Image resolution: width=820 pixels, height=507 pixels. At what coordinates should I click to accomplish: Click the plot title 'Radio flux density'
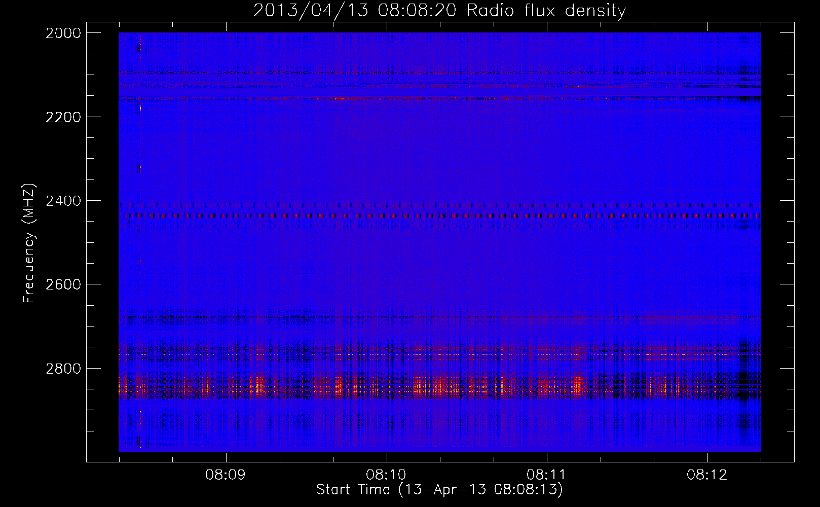(x=546, y=10)
